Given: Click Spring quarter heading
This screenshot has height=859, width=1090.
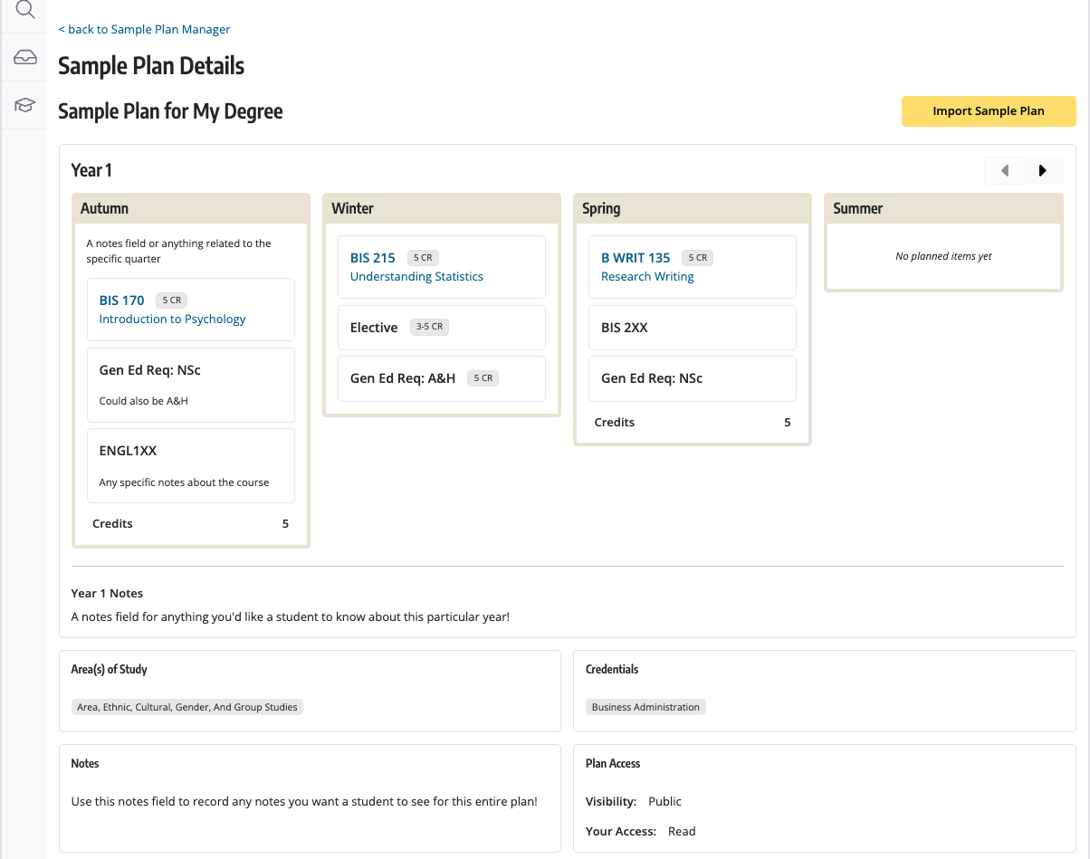Looking at the screenshot, I should (601, 208).
